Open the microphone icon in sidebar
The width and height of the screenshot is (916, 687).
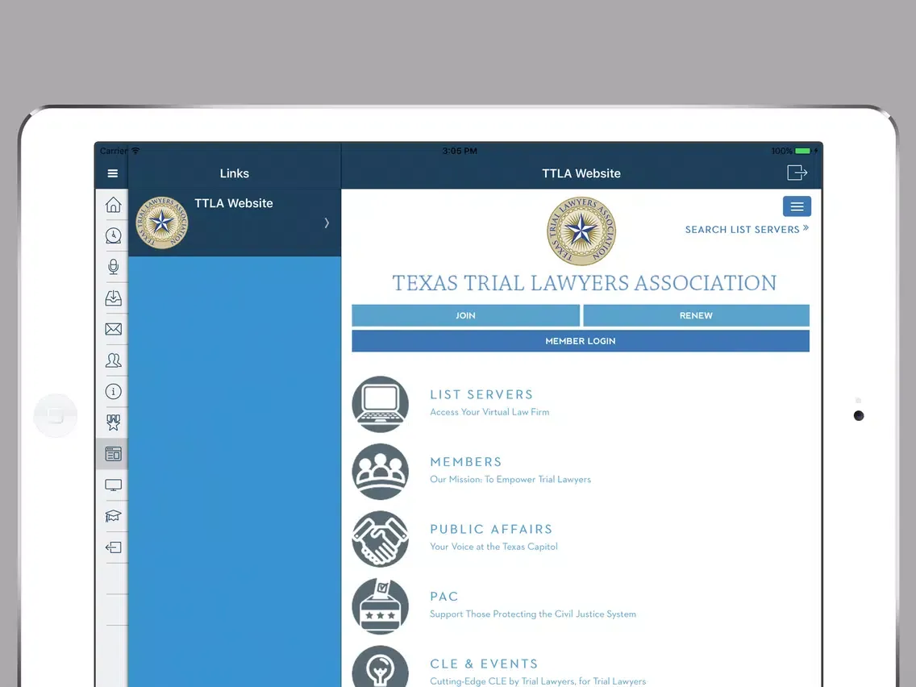click(114, 266)
